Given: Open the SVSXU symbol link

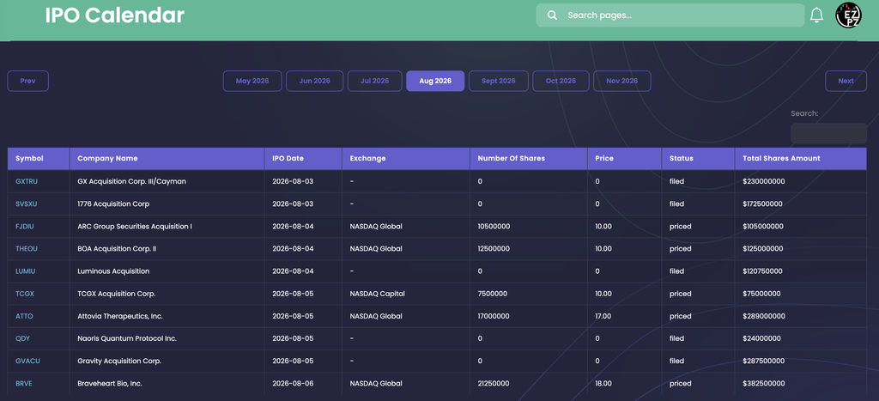Looking at the screenshot, I should point(27,204).
